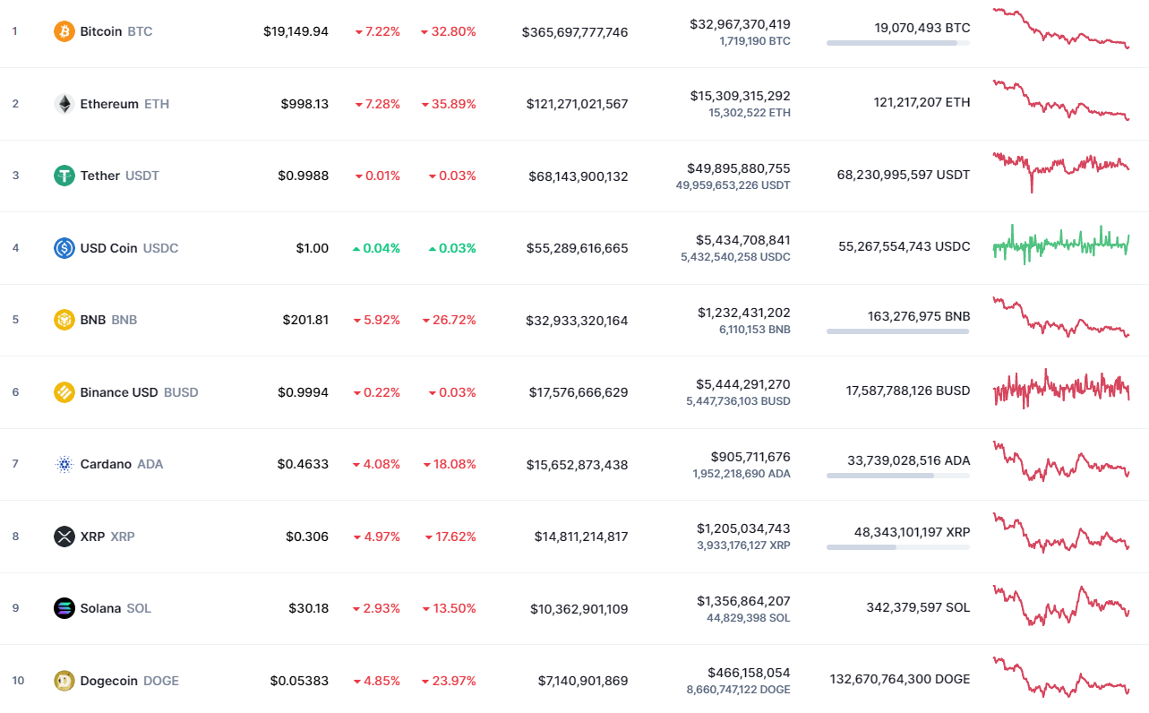The image size is (1149, 713).
Task: Click the XRP logo icon
Action: (x=64, y=537)
